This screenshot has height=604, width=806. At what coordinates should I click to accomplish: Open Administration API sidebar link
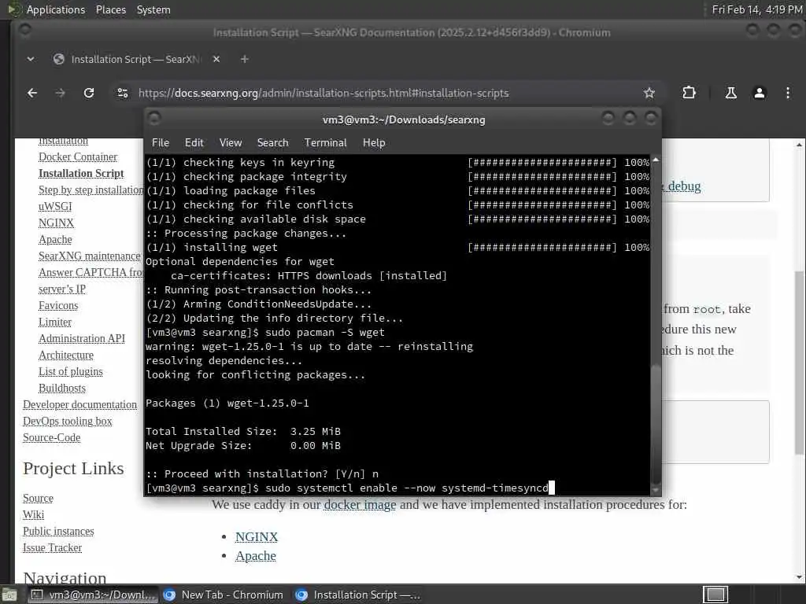(x=82, y=338)
